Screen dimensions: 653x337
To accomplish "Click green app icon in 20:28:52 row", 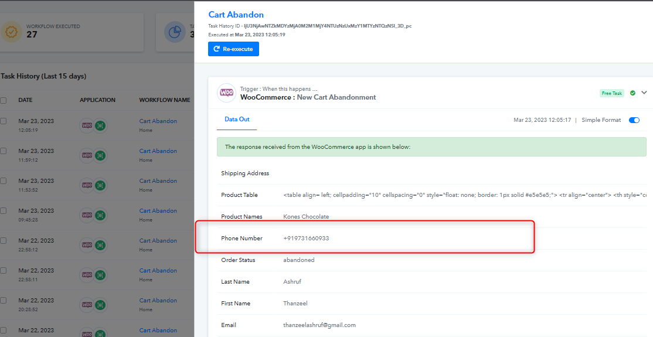I will tap(100, 305).
